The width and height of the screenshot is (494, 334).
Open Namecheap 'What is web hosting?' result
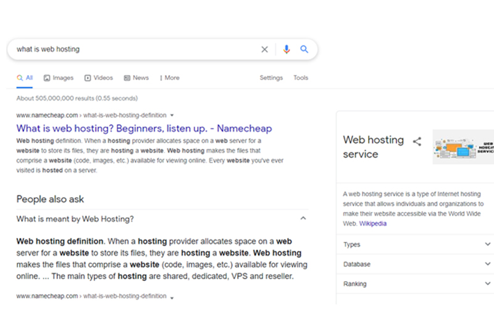click(x=144, y=128)
